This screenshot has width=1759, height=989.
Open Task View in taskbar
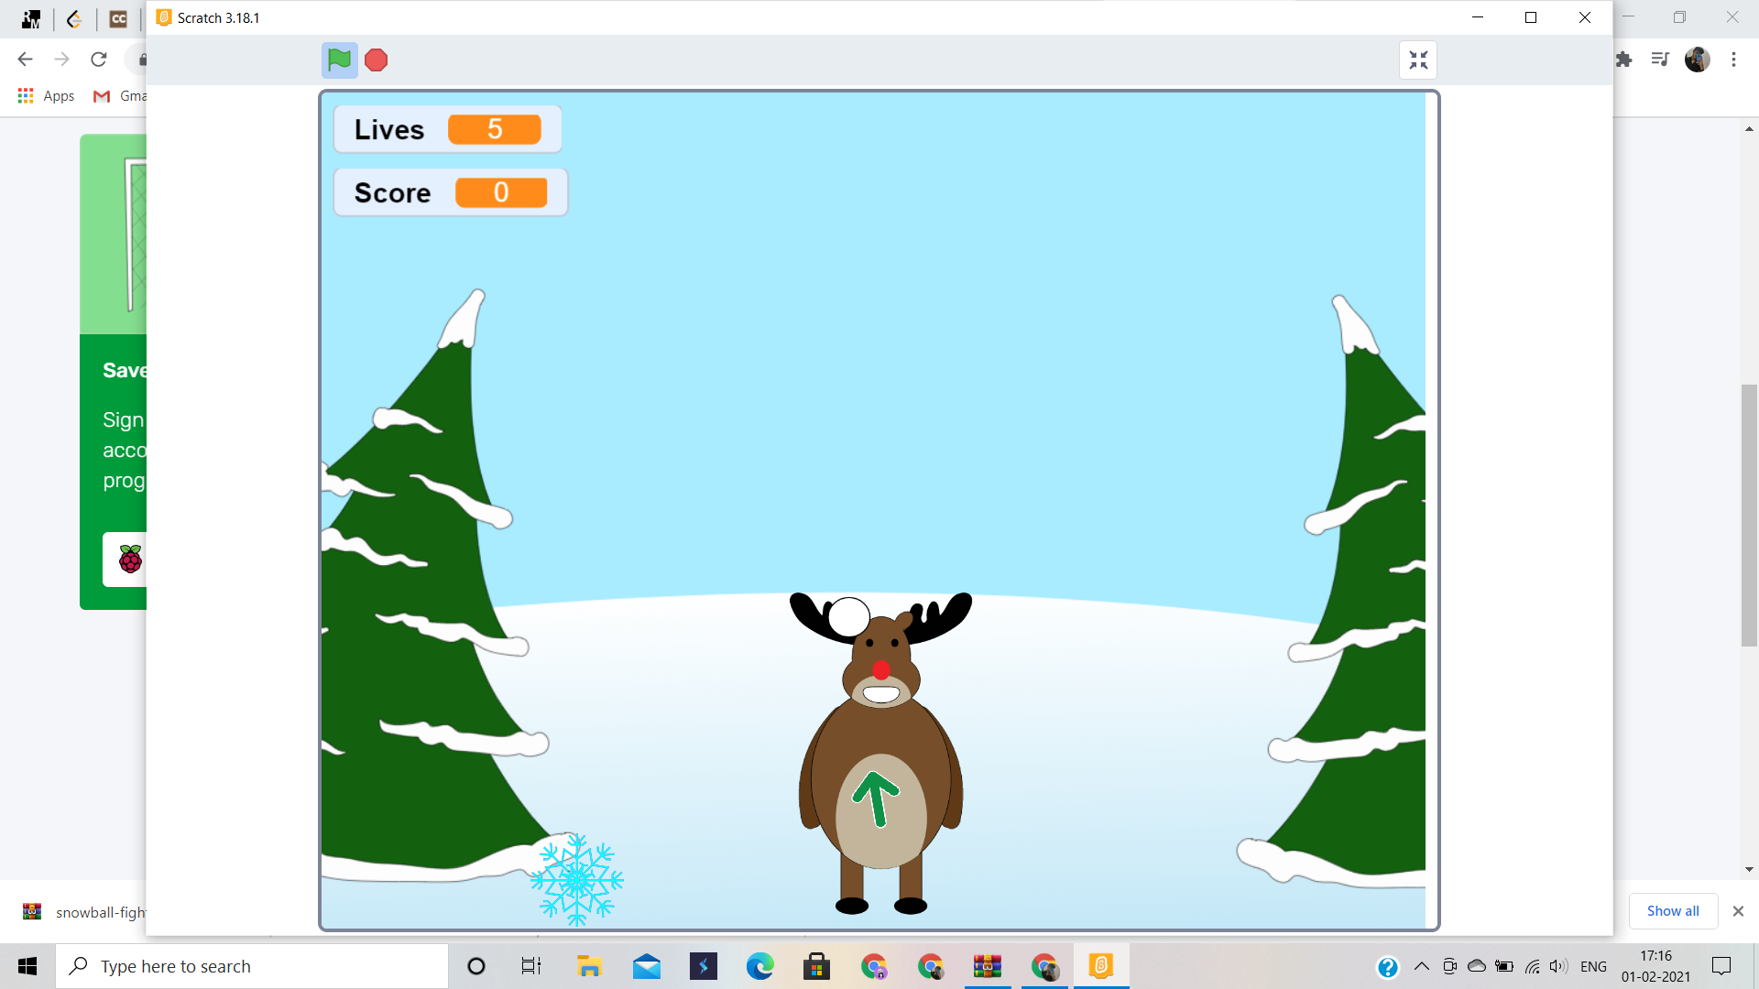pyautogui.click(x=531, y=966)
